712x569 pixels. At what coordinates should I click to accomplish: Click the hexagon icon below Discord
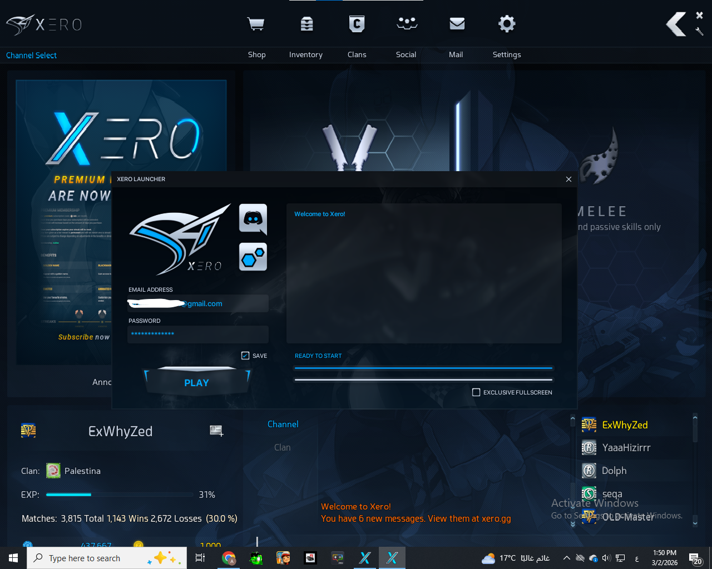click(x=253, y=257)
